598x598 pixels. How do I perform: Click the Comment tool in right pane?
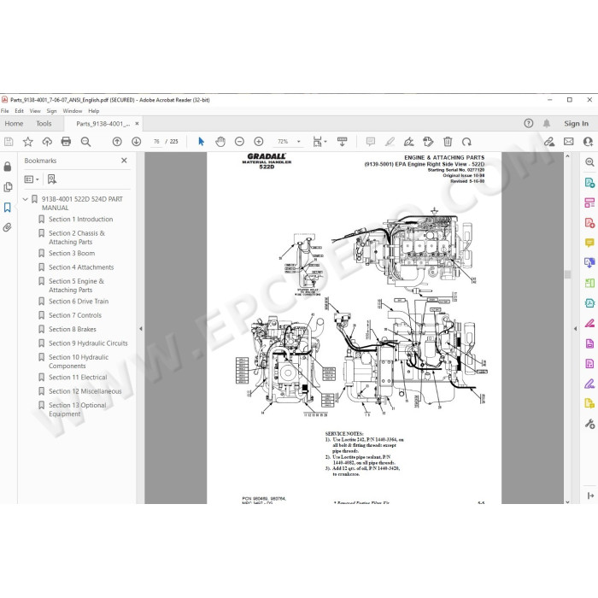click(589, 243)
